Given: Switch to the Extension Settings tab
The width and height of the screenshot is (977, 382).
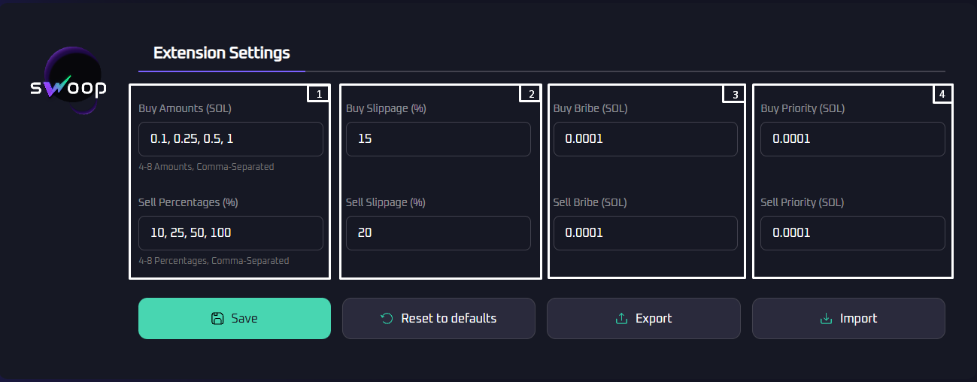Looking at the screenshot, I should [221, 53].
